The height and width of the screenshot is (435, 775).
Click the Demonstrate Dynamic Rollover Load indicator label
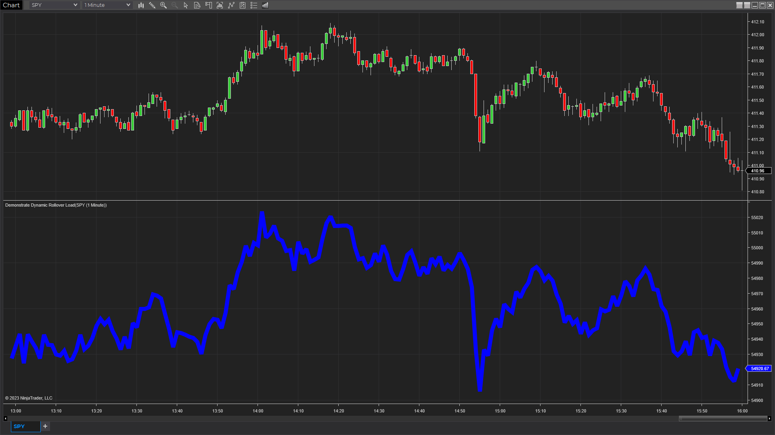click(56, 205)
